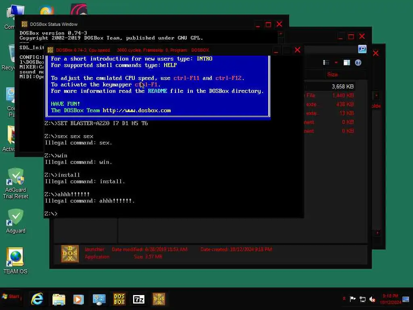Toggle the preview pane in Explorer
Screen dimensions: 413x310
pyautogui.click(x=346, y=63)
